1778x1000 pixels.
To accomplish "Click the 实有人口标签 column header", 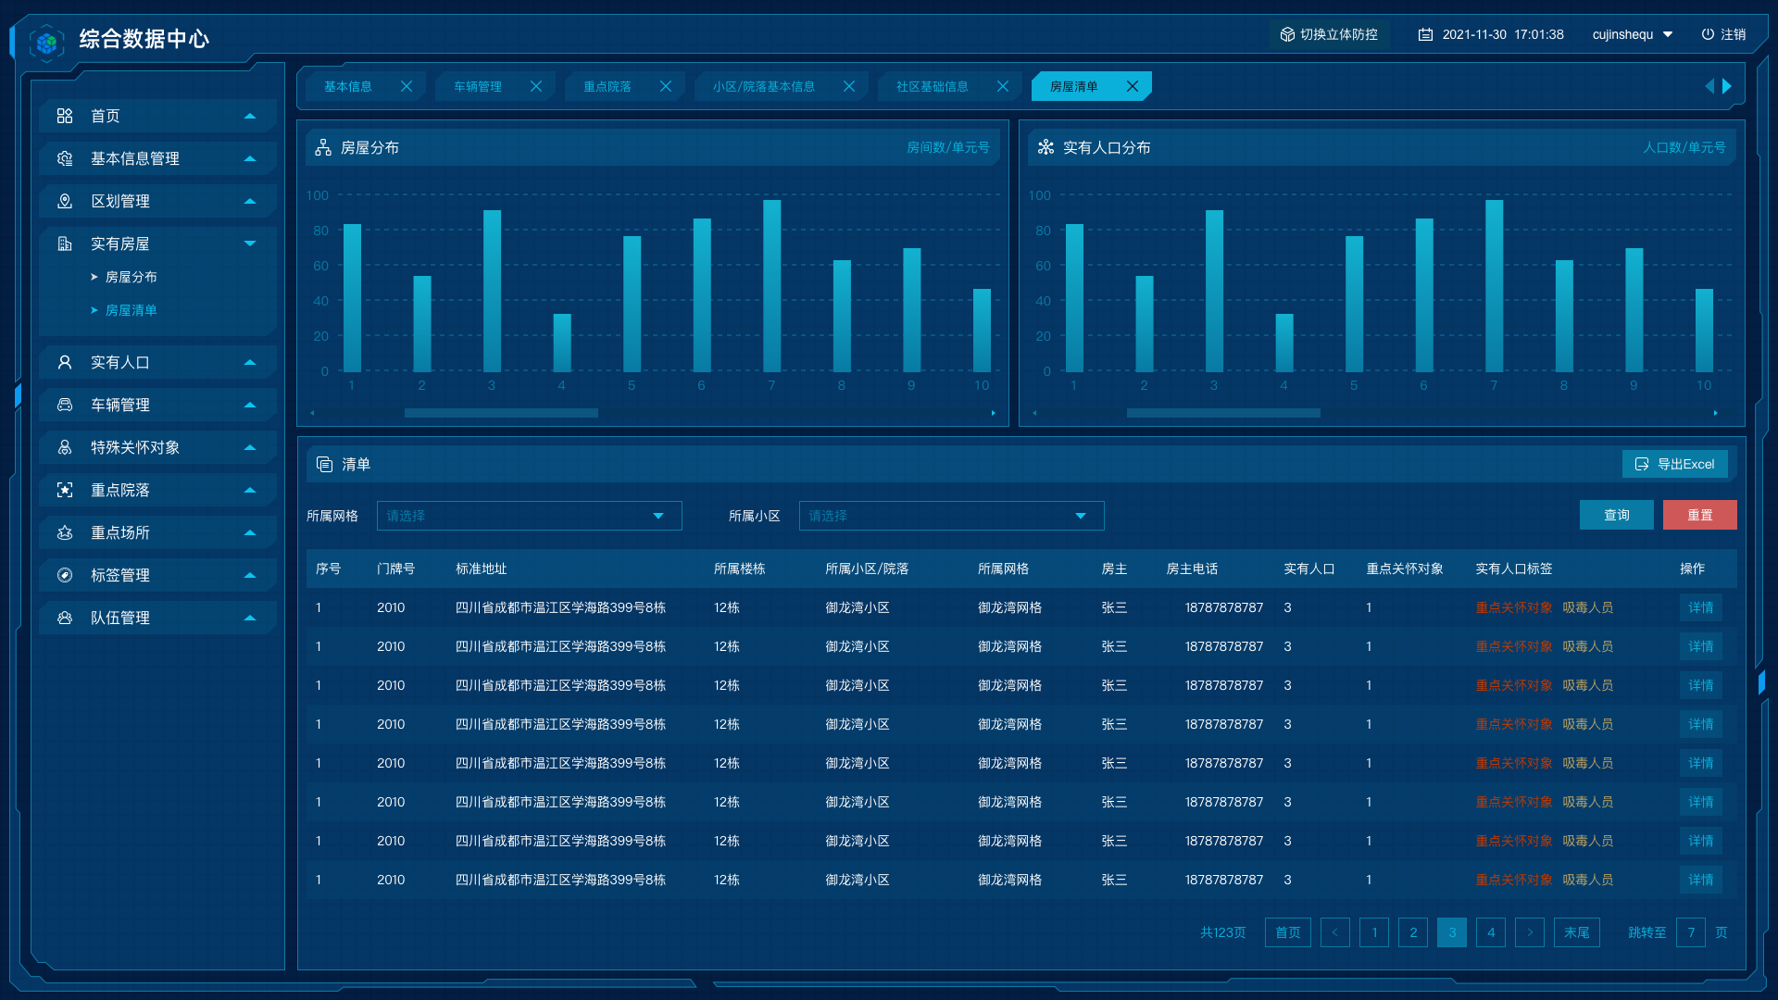I will click(1514, 569).
